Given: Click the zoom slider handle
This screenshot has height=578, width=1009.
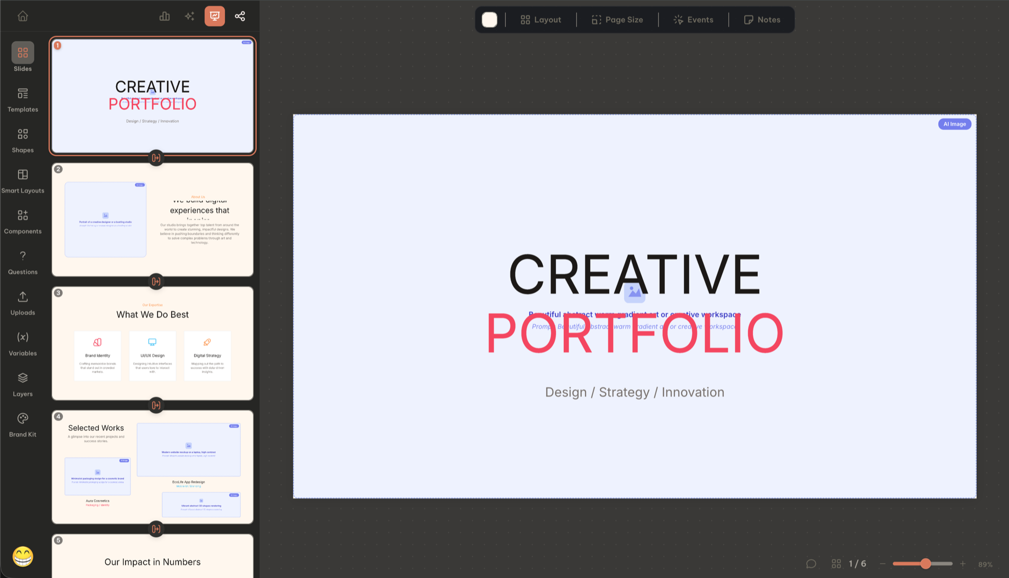Looking at the screenshot, I should coord(926,564).
